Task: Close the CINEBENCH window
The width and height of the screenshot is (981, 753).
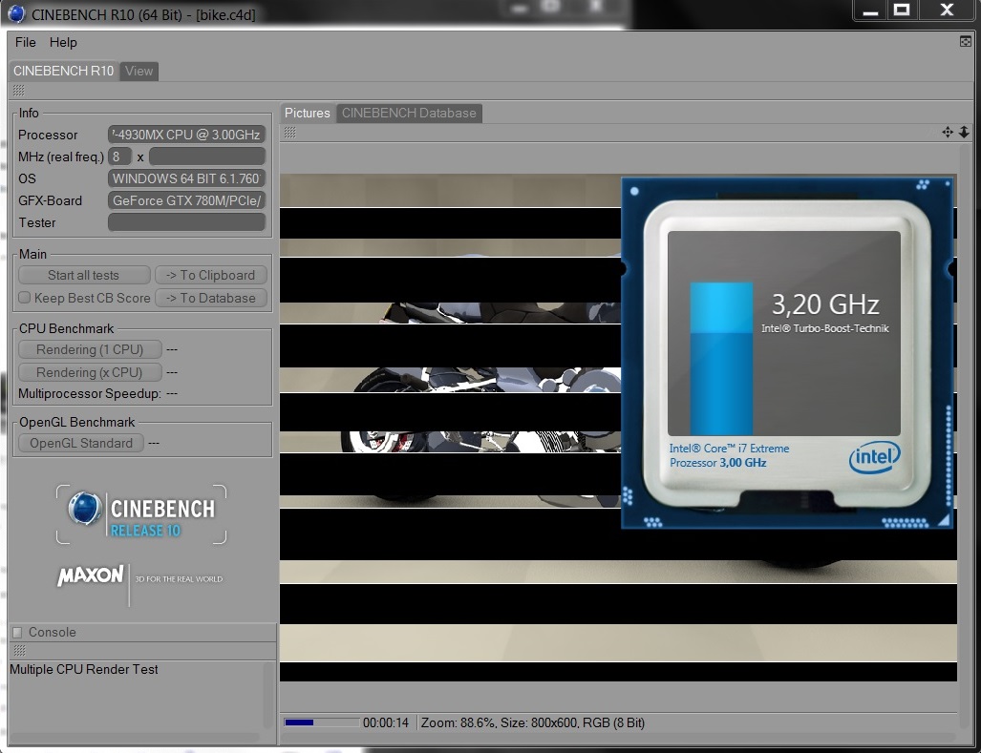Action: (x=948, y=10)
